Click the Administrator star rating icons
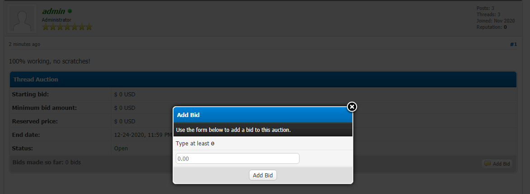Screen dimensions: 530x194 tap(67, 27)
